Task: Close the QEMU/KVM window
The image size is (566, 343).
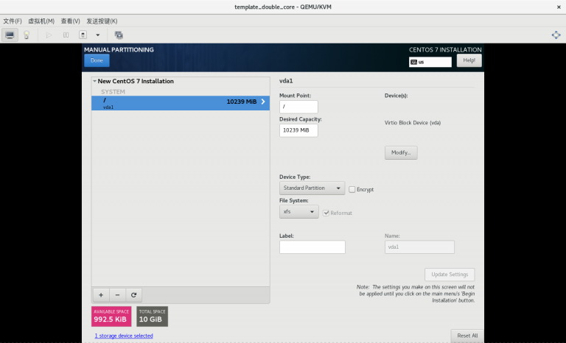Action: click(559, 7)
